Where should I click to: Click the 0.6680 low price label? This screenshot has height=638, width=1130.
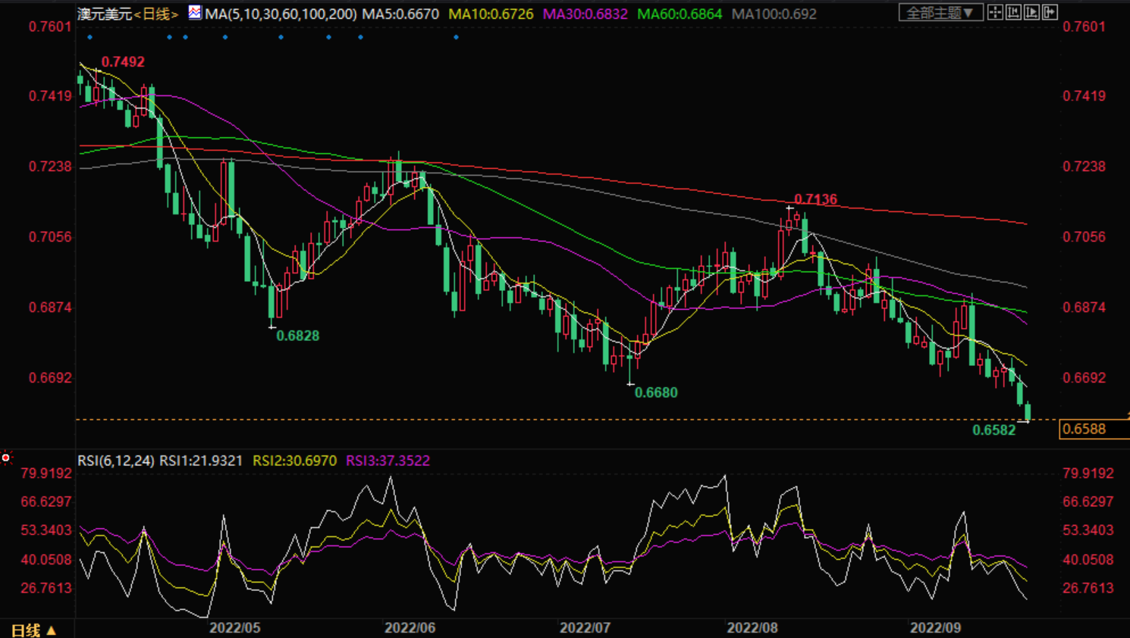(656, 392)
